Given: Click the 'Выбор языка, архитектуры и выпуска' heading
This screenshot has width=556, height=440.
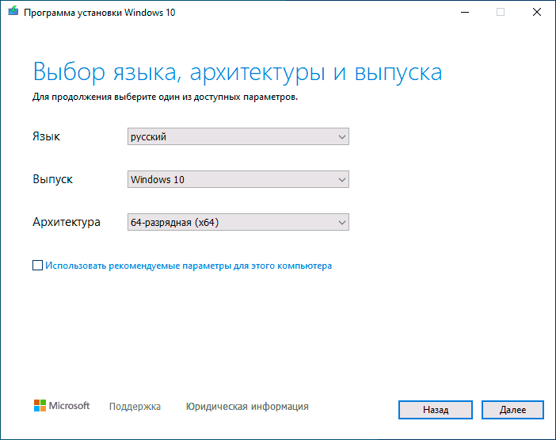Looking at the screenshot, I should pos(238,72).
